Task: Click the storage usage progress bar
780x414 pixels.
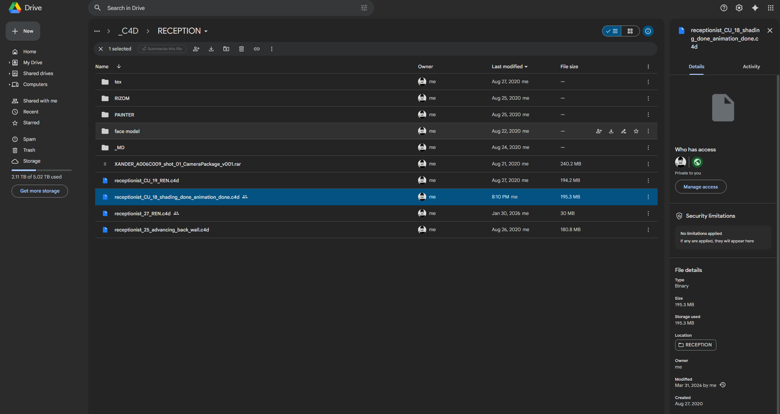Action: pos(41,170)
